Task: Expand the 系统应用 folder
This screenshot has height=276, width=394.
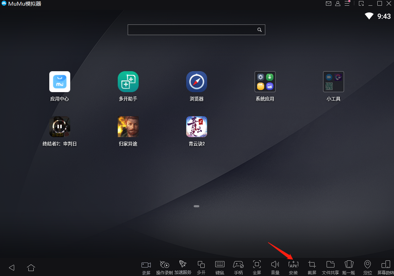Action: pyautogui.click(x=265, y=82)
